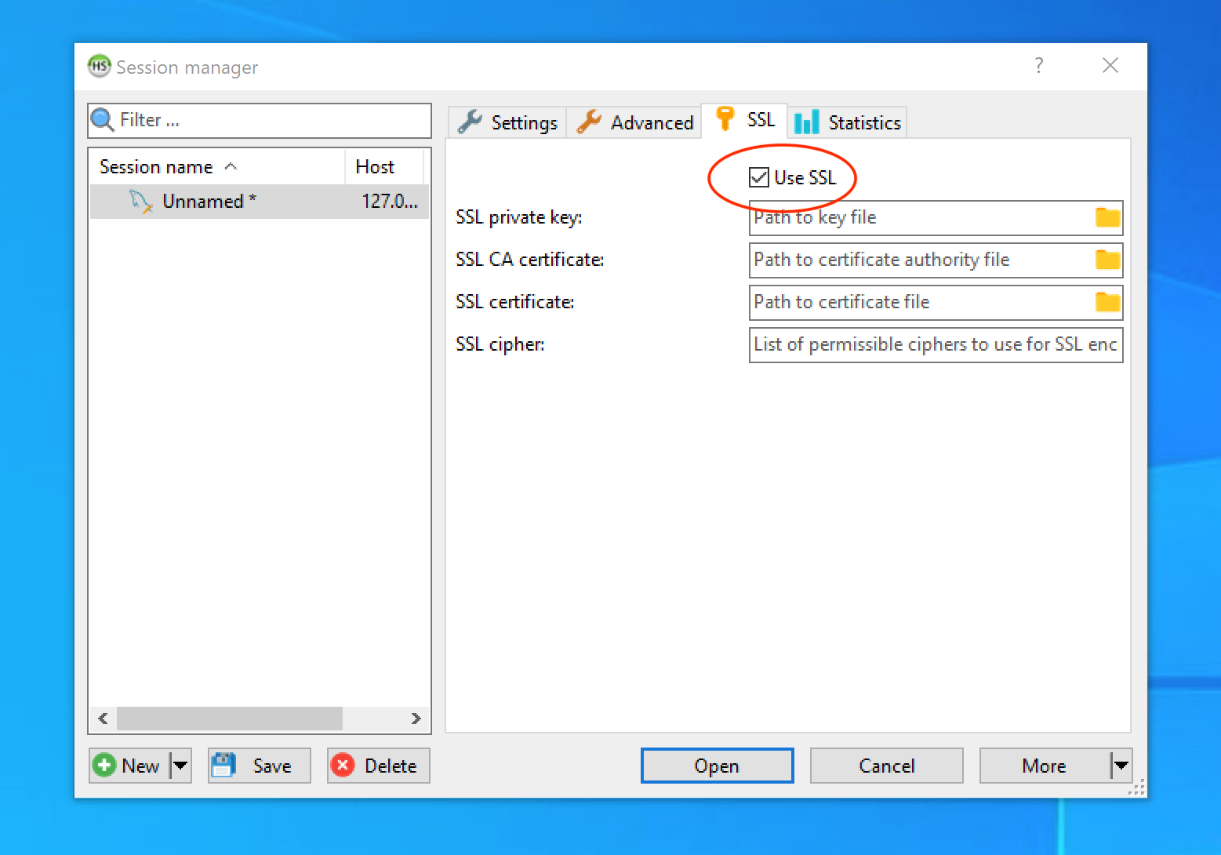Open the More button dropdown arrow
Viewport: 1221px width, 855px height.
[1121, 765]
